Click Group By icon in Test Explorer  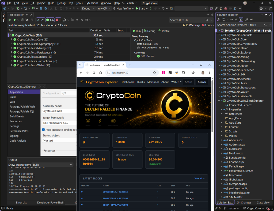coord(72,20)
